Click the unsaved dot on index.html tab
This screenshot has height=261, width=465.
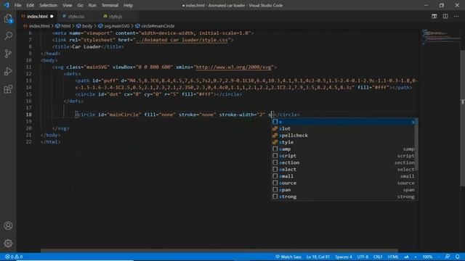(x=52, y=17)
